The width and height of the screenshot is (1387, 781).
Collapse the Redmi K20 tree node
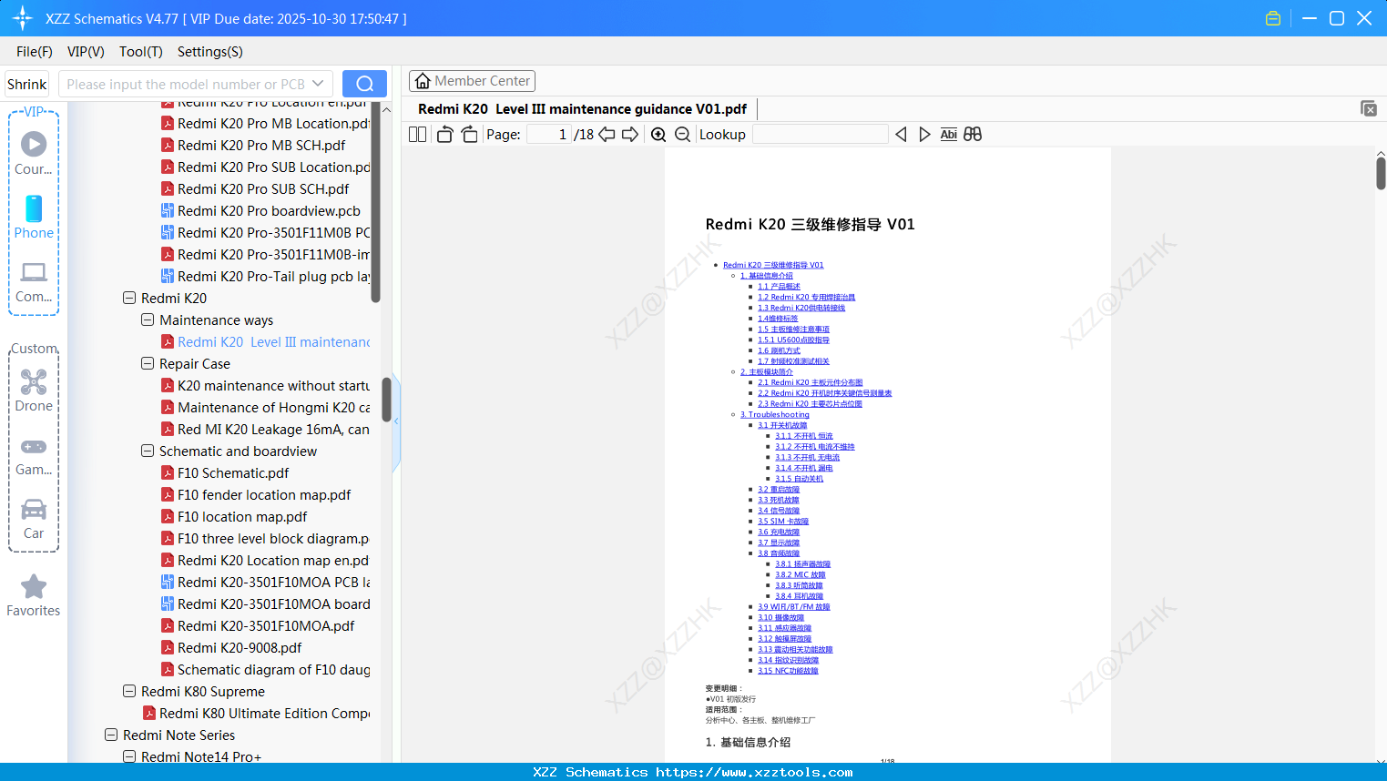[129, 298]
